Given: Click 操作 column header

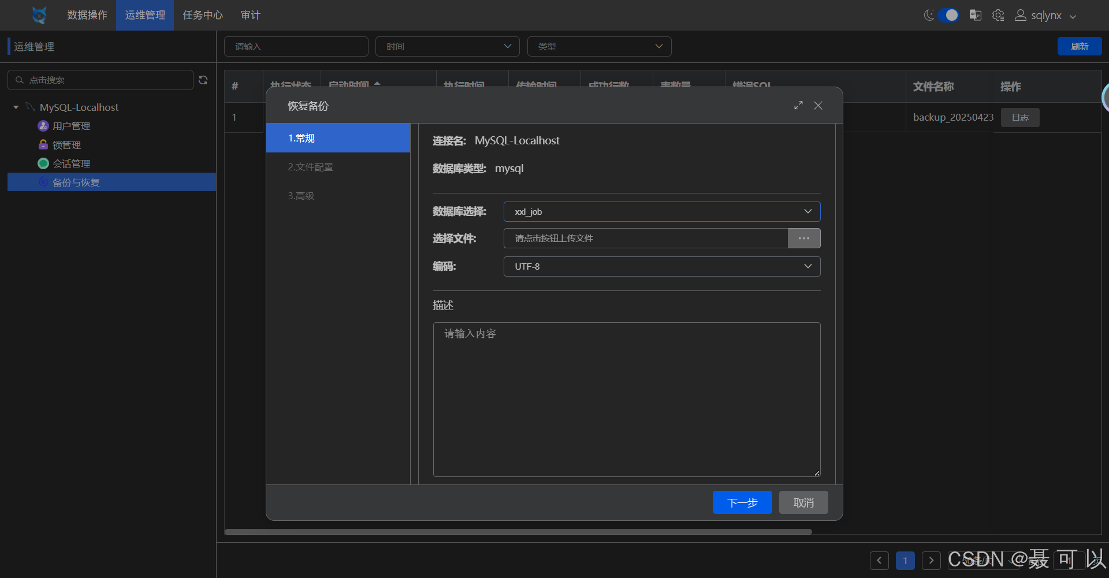Looking at the screenshot, I should pos(1011,87).
